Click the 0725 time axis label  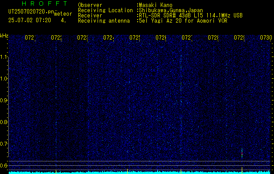(135, 38)
